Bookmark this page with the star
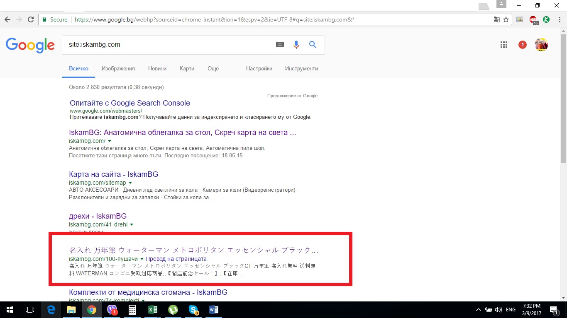The height and width of the screenshot is (318, 567). [506, 19]
